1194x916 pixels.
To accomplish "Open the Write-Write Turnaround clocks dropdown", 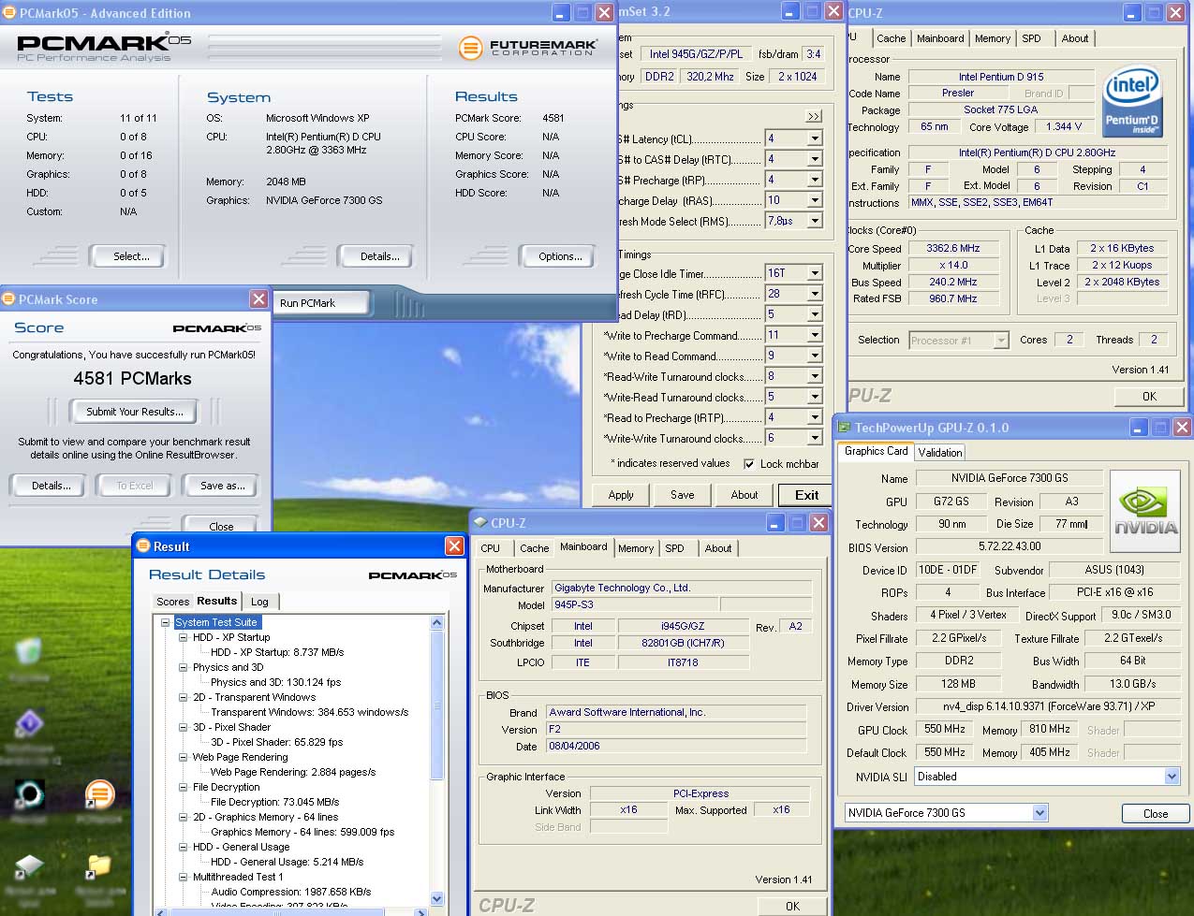I will click(815, 438).
